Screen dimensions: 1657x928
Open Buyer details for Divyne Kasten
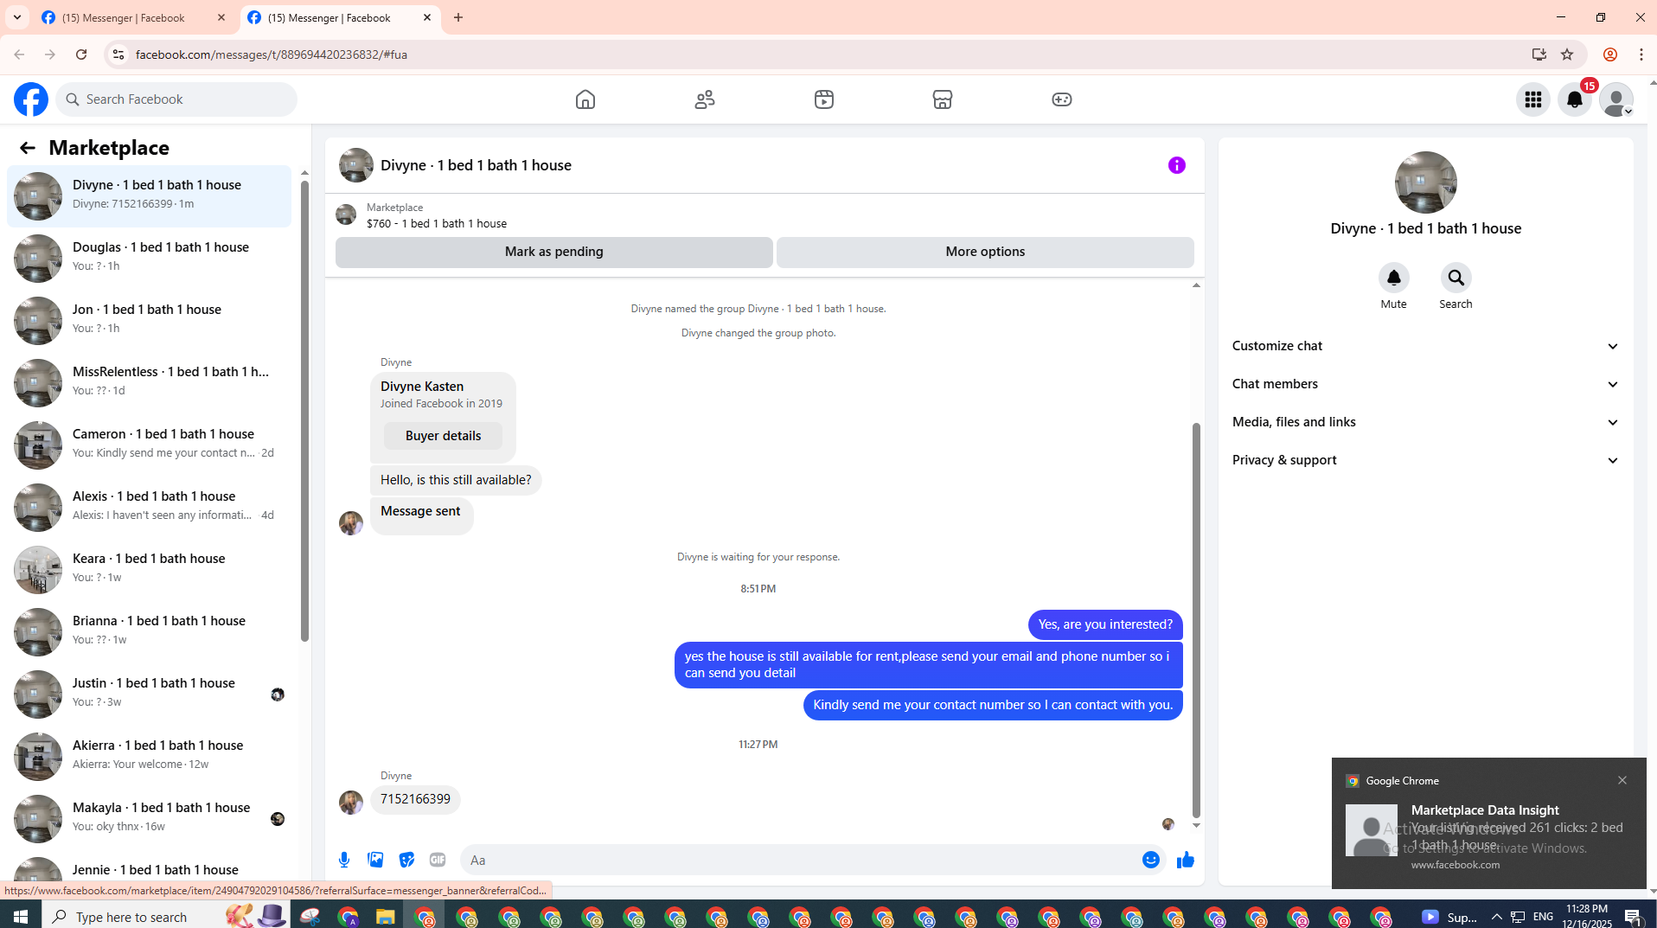[443, 436]
